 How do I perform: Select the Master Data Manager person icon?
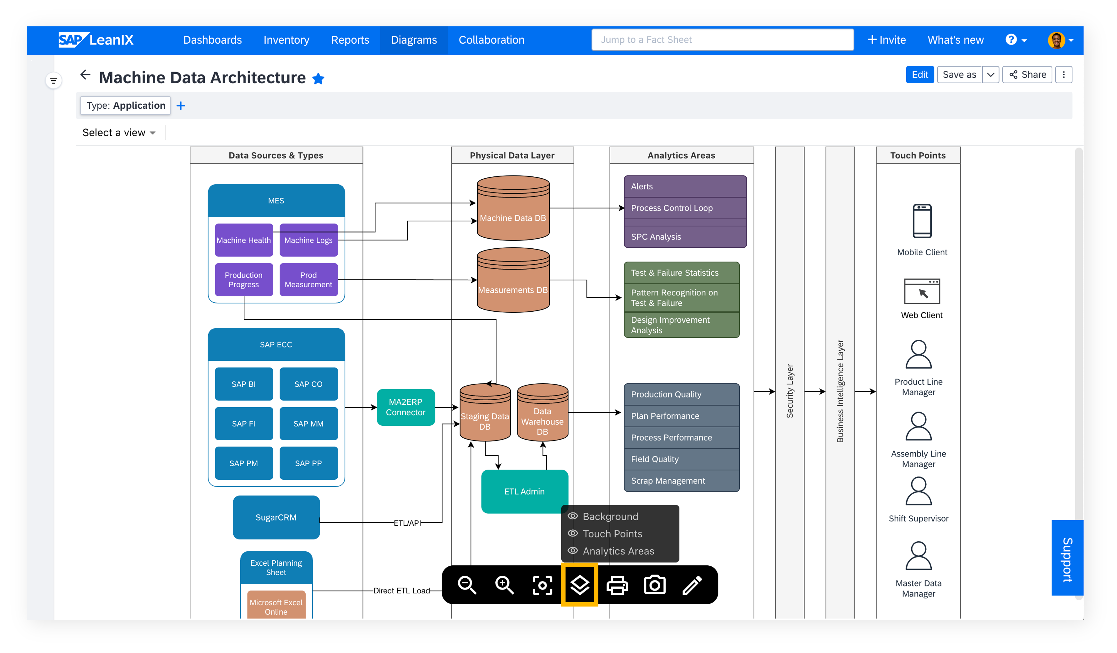918,555
